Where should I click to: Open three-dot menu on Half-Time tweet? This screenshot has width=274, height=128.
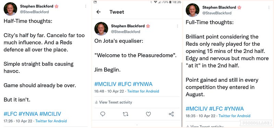coord(86,6)
